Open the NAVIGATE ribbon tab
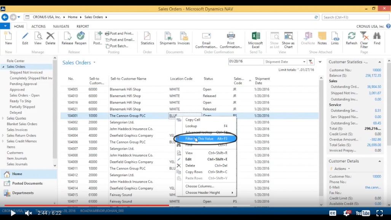Viewport: 391px width, 220px height. pos(61,26)
